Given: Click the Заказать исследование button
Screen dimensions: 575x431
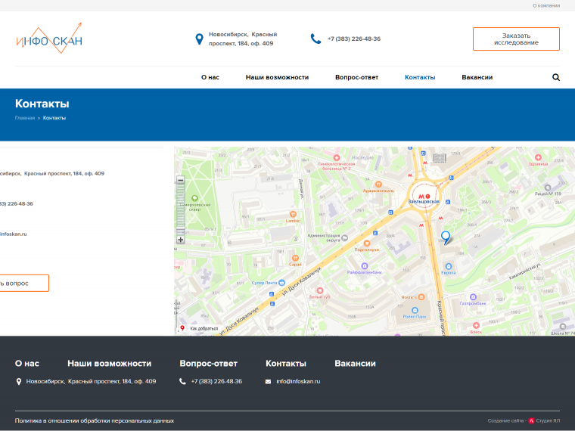Looking at the screenshot, I should click(516, 39).
